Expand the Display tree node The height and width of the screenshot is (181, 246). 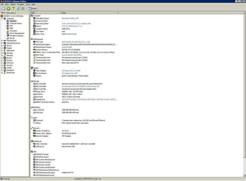point(2,48)
